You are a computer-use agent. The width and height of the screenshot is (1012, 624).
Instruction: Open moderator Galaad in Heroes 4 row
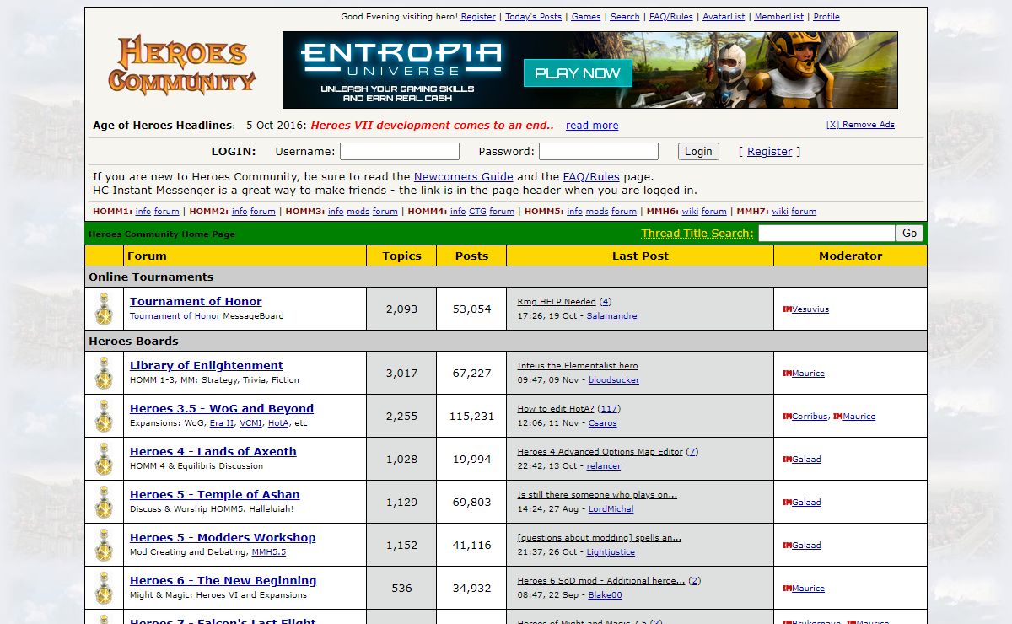point(806,460)
